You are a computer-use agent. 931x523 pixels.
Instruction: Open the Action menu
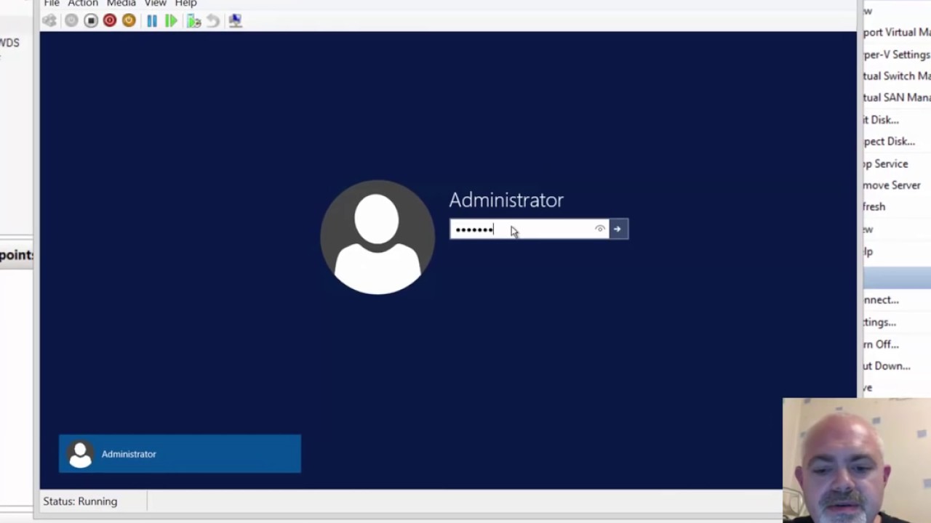[x=83, y=4]
